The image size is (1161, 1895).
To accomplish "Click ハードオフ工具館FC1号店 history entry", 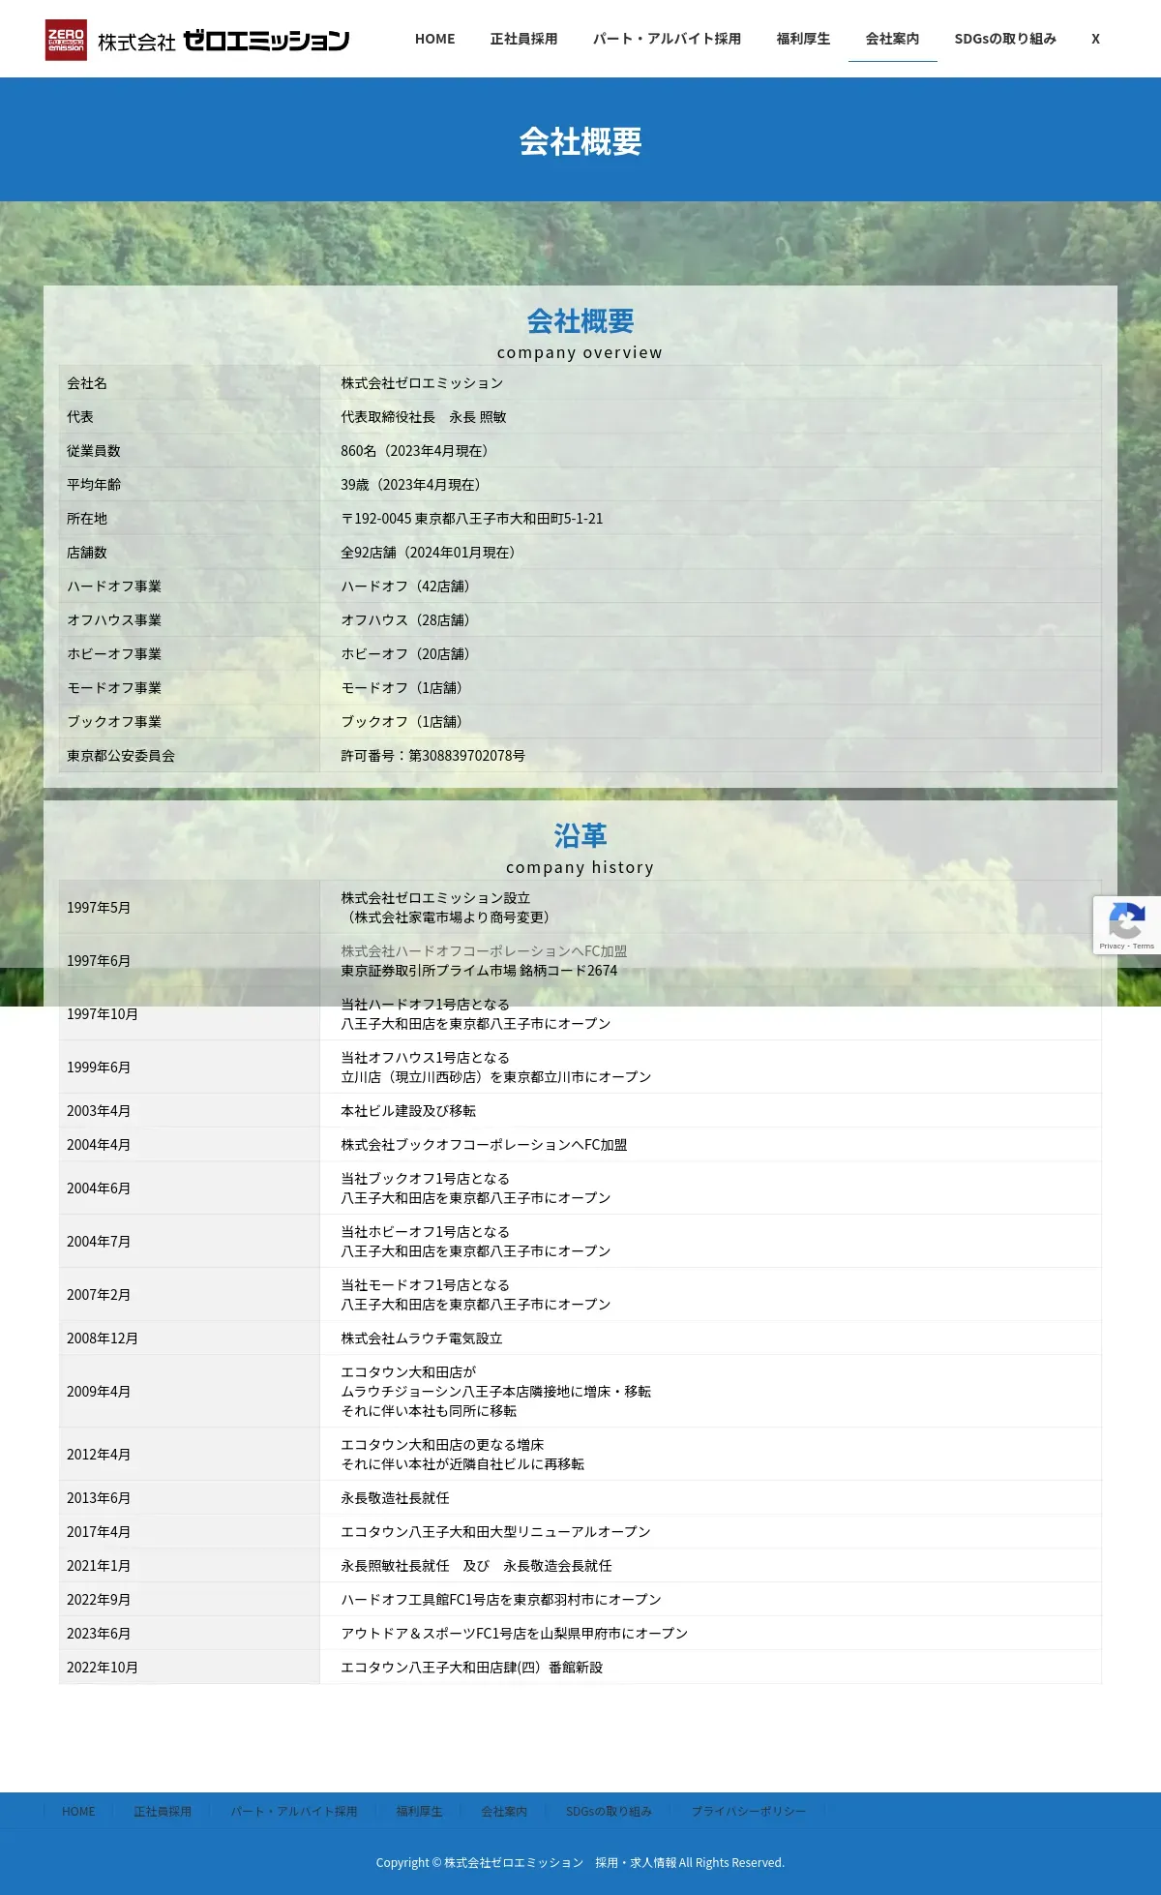I will 501,1600.
